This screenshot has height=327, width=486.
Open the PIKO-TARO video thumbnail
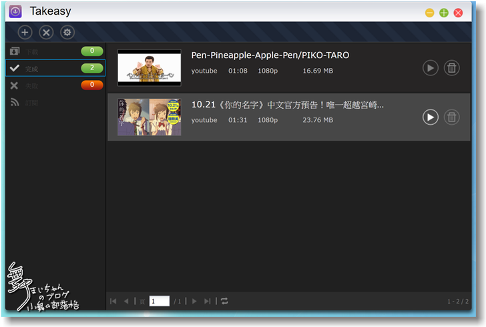[150, 67]
